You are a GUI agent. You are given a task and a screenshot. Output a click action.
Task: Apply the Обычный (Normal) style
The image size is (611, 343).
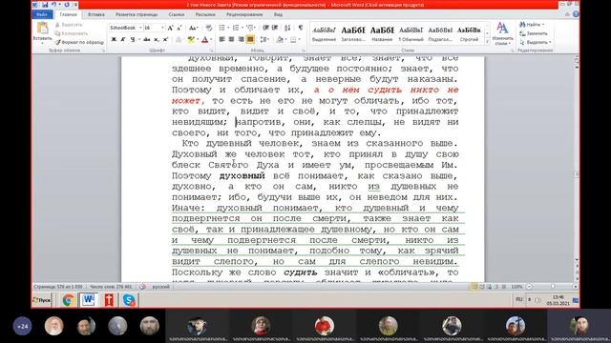point(411,33)
